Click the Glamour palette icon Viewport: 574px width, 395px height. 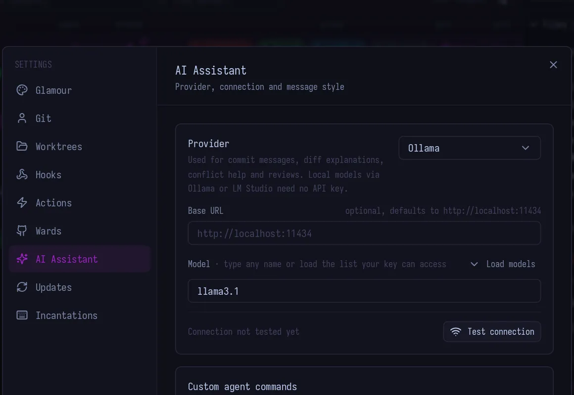pos(22,90)
